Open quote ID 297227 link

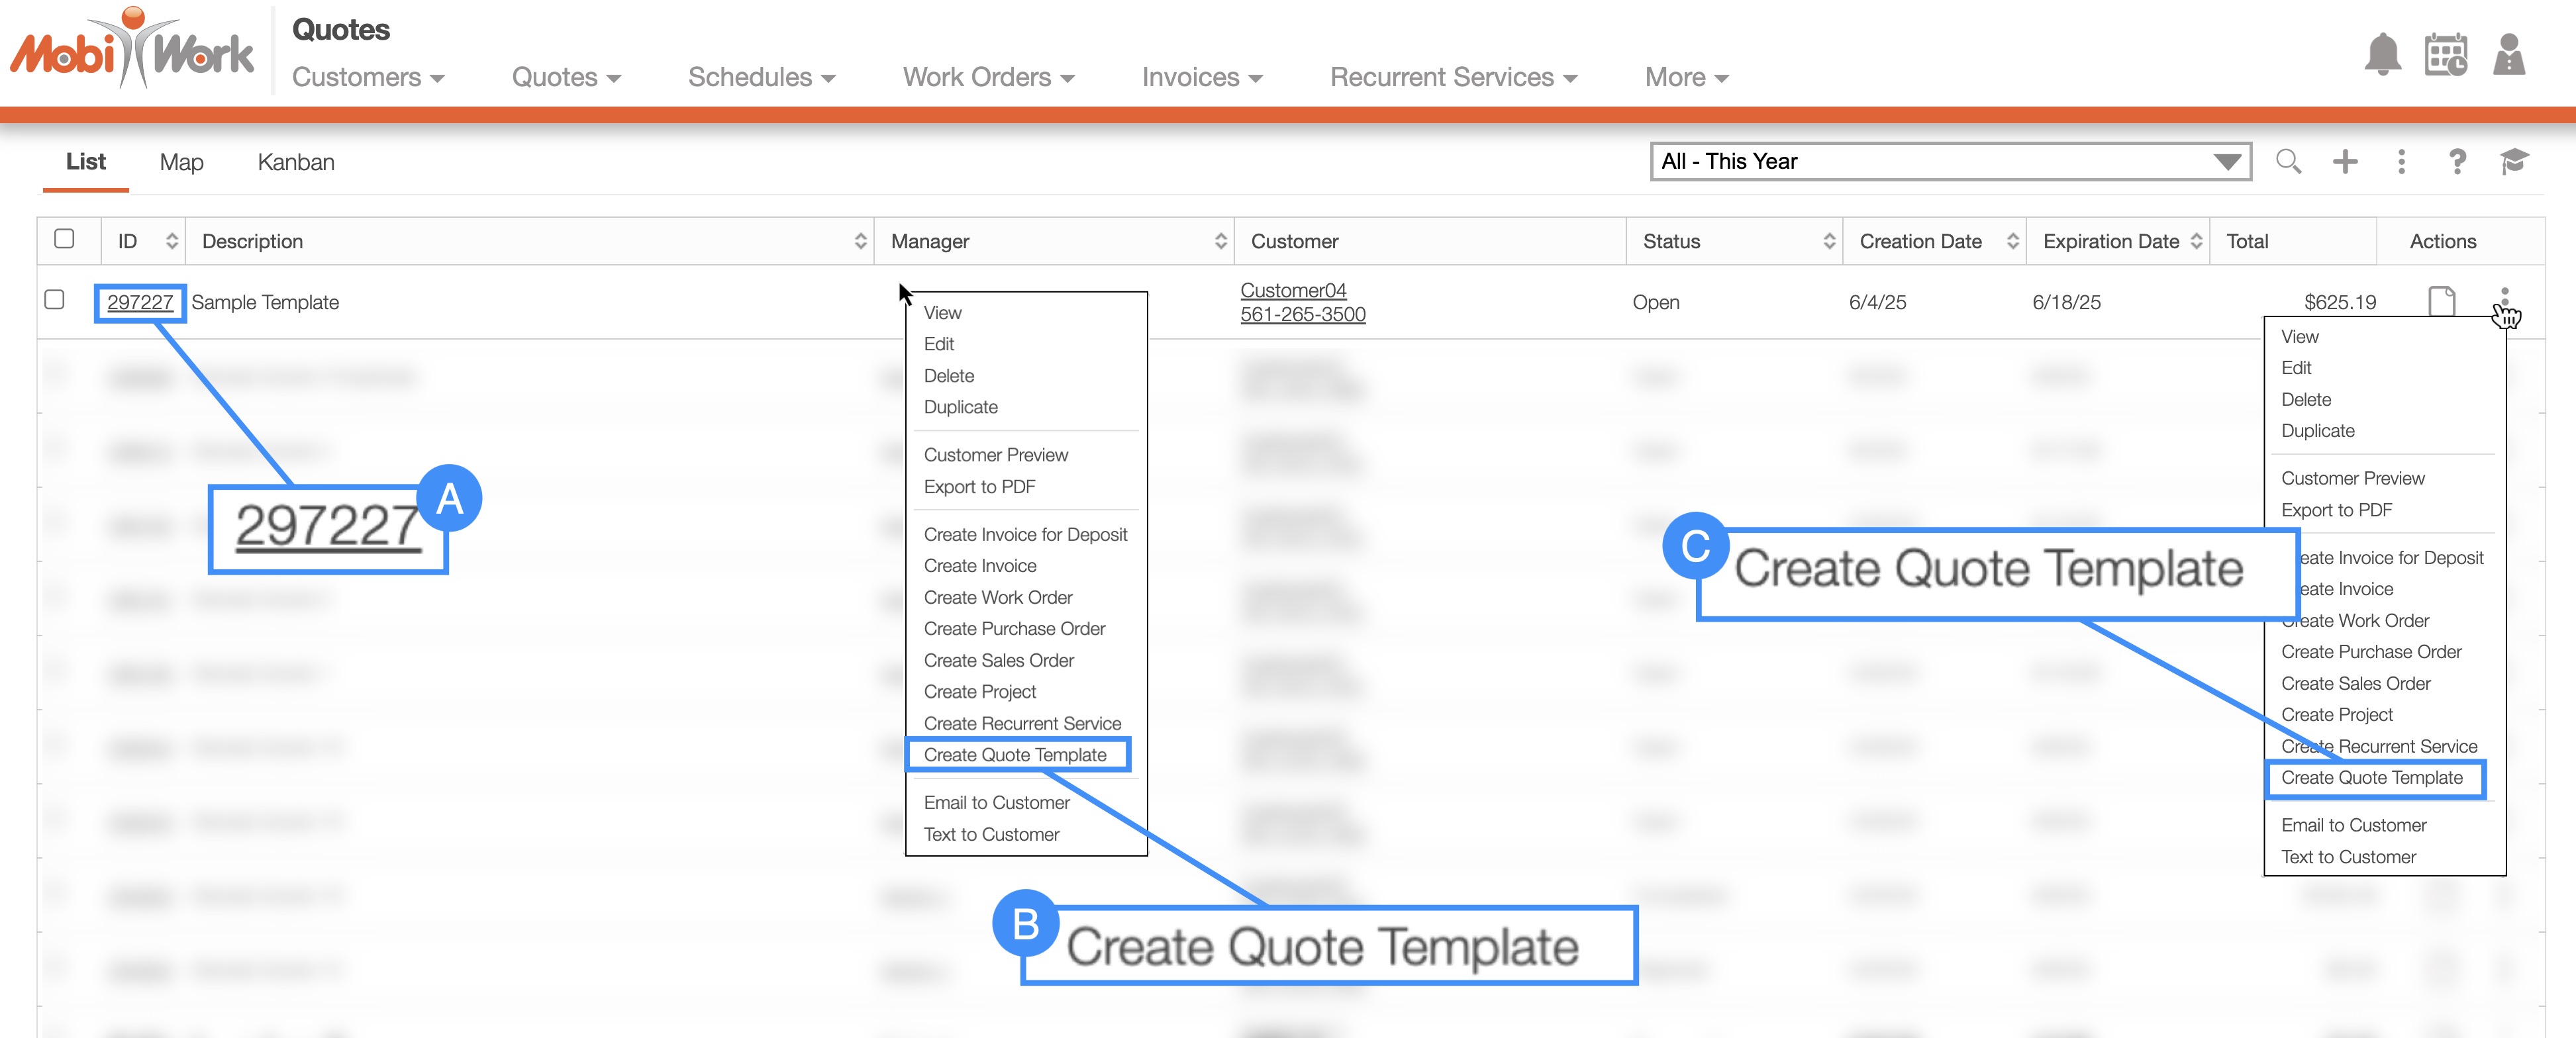point(139,302)
